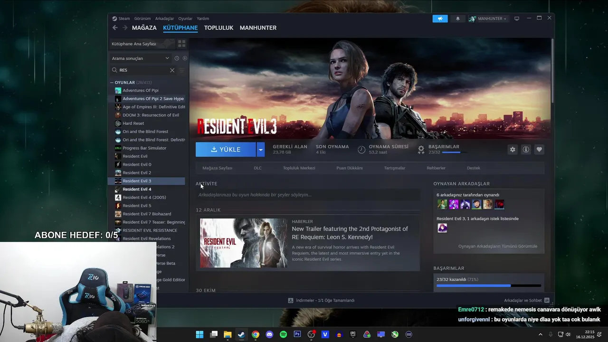The height and width of the screenshot is (342, 608).
Task: Click the RES search field
Action: pyautogui.click(x=142, y=70)
